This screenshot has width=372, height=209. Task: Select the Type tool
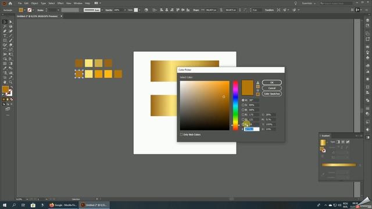(x=5, y=36)
